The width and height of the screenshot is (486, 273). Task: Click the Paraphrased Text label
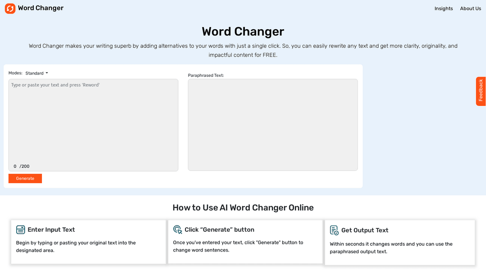(x=206, y=75)
